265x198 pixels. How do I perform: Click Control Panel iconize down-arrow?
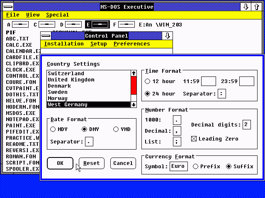click(167, 36)
